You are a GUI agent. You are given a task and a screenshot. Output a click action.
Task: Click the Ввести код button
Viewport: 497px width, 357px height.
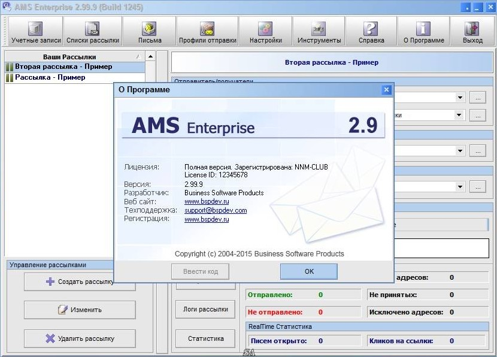click(x=201, y=271)
